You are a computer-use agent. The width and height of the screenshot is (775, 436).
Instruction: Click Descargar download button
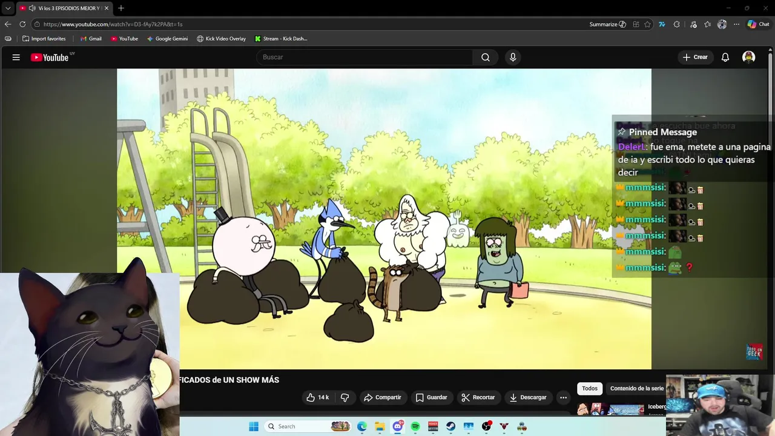(528, 397)
